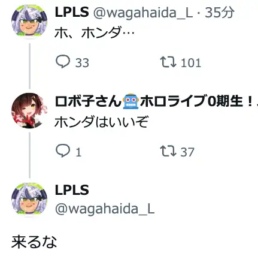Click the @wagahaida_L handle above 来るな

[105, 209]
